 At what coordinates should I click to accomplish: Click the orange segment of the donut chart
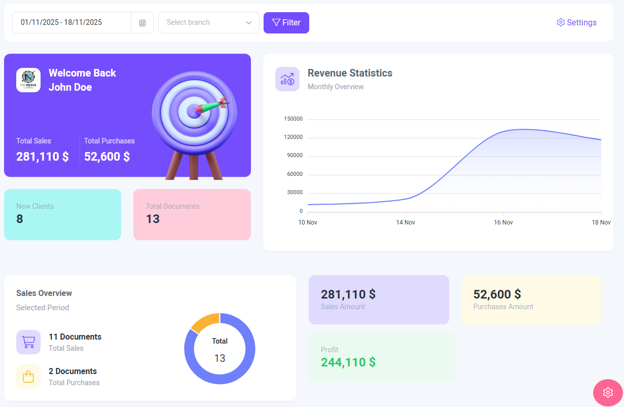[x=207, y=321]
